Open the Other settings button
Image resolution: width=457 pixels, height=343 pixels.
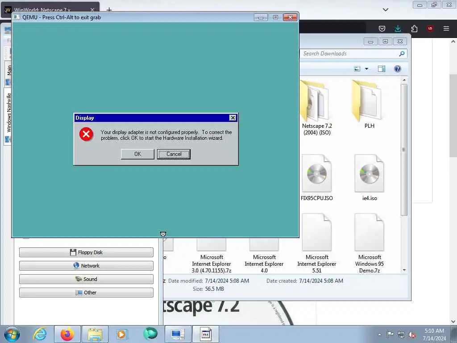(x=86, y=293)
